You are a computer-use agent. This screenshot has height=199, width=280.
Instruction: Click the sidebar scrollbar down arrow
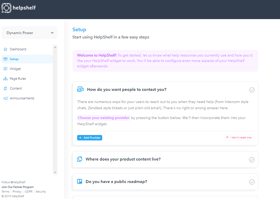55,172
